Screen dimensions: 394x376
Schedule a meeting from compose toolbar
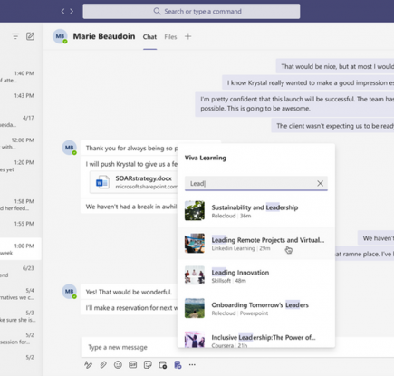click(163, 365)
